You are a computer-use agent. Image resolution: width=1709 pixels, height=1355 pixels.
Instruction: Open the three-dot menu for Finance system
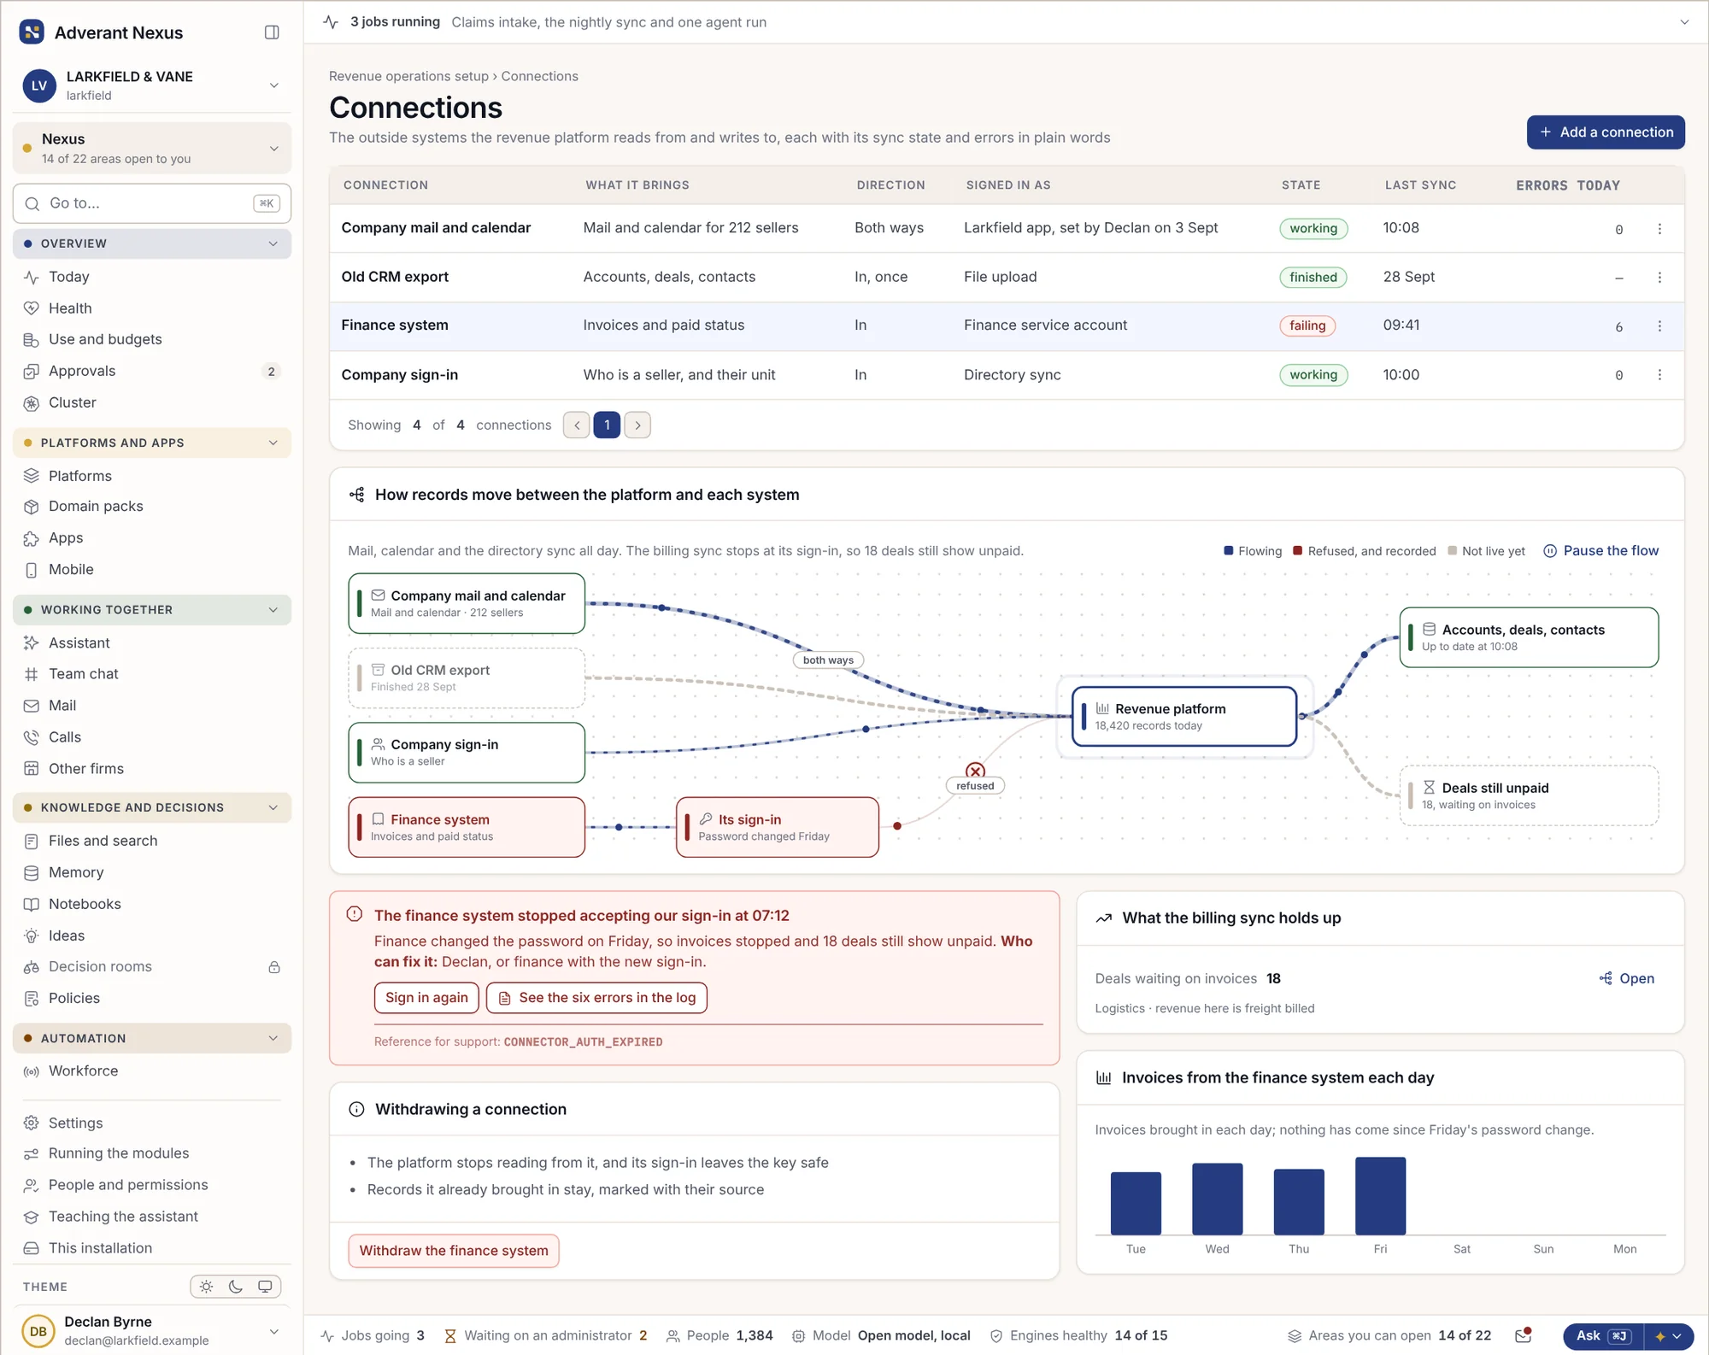coord(1659,326)
